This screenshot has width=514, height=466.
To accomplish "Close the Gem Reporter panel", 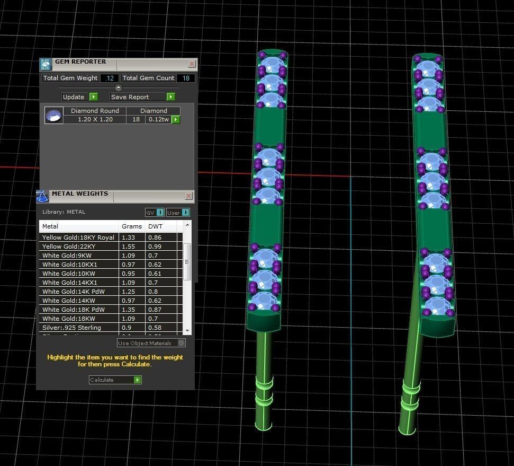I will pyautogui.click(x=192, y=64).
